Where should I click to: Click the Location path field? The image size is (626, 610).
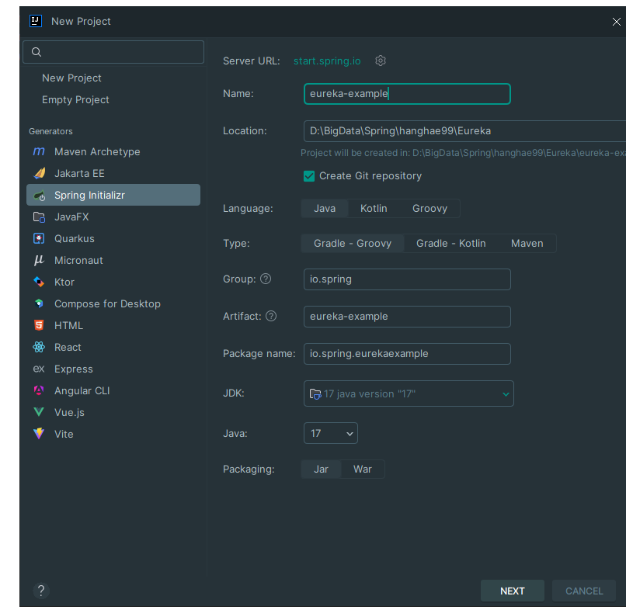coord(464,131)
